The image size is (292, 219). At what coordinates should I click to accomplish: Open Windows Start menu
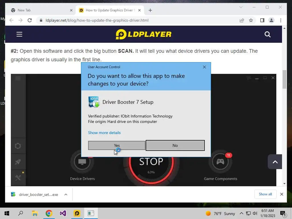click(7, 213)
